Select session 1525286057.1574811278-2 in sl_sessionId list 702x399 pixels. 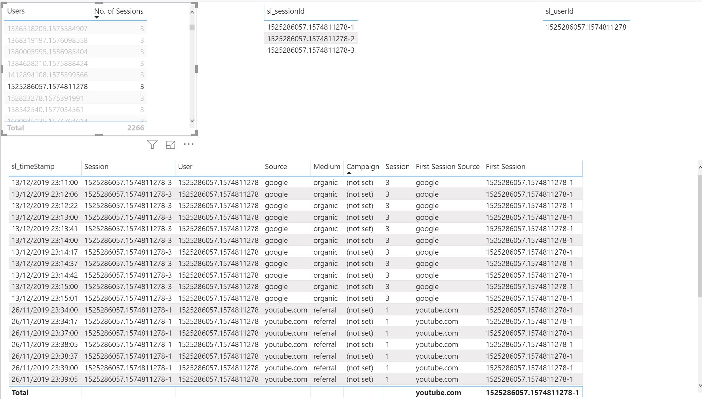click(311, 39)
